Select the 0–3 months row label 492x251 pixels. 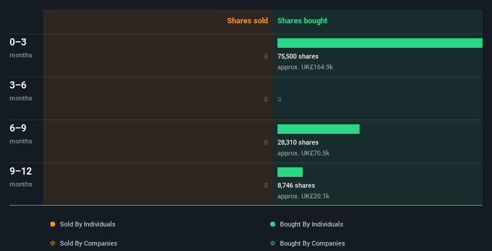coord(21,48)
